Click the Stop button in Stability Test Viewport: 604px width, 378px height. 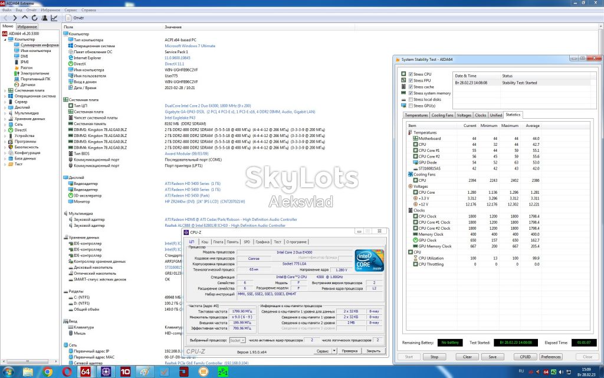(434, 357)
